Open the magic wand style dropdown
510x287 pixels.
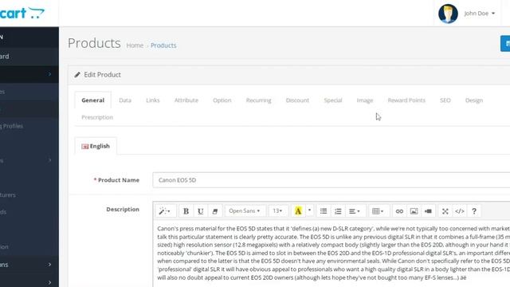[165, 211]
